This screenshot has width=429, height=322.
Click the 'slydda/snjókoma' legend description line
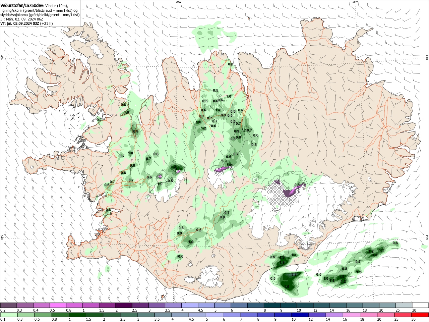tap(40, 15)
